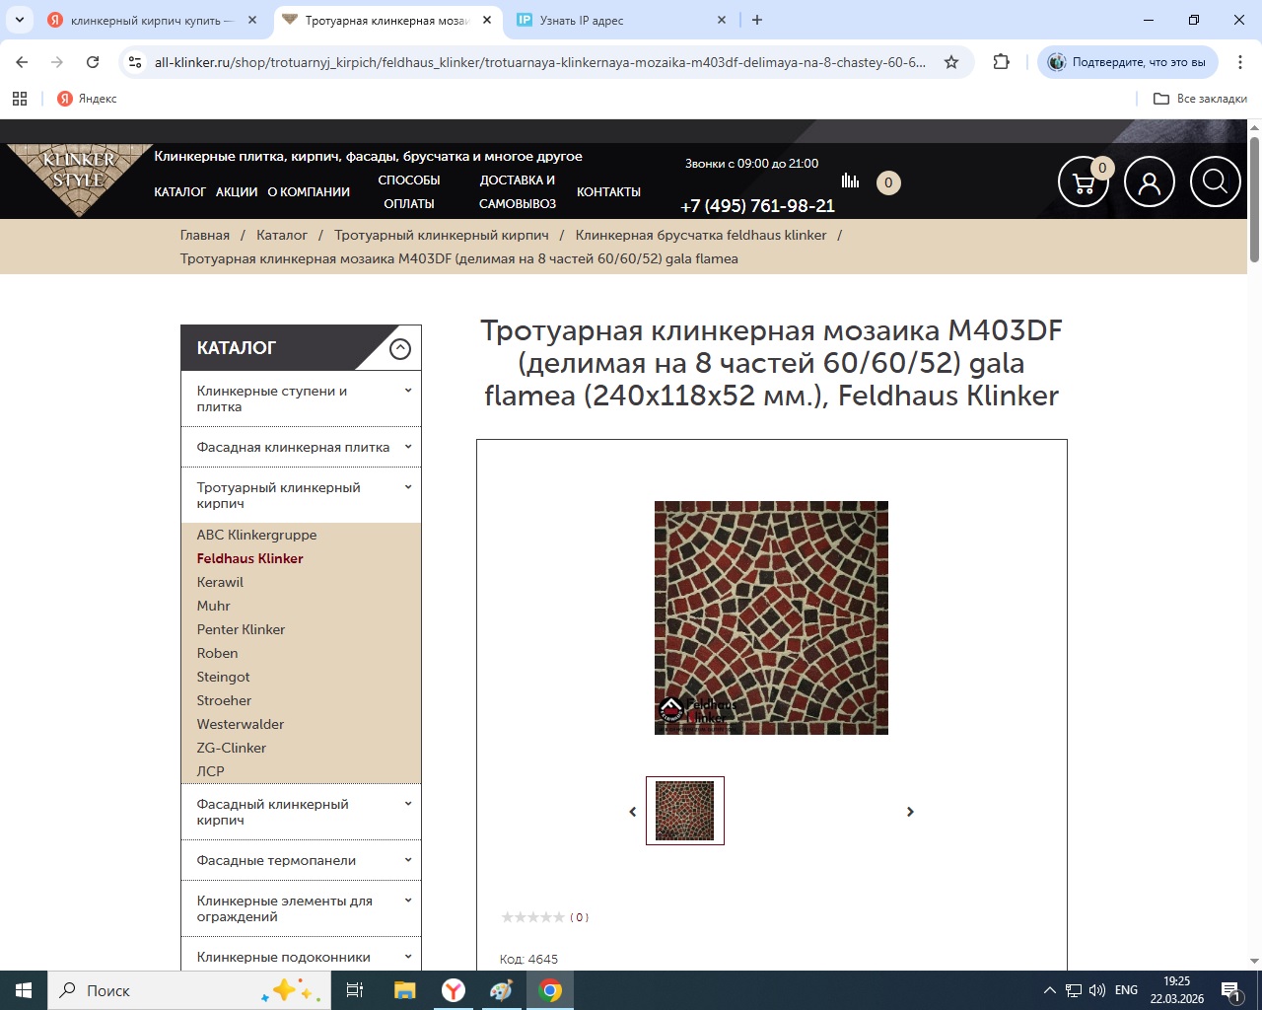
Task: Switch to Узнать IP адрес tab
Action: tap(621, 20)
